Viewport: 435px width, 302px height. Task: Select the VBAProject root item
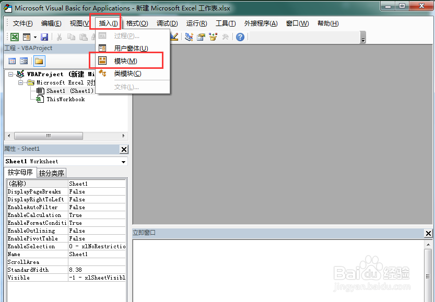pos(56,74)
